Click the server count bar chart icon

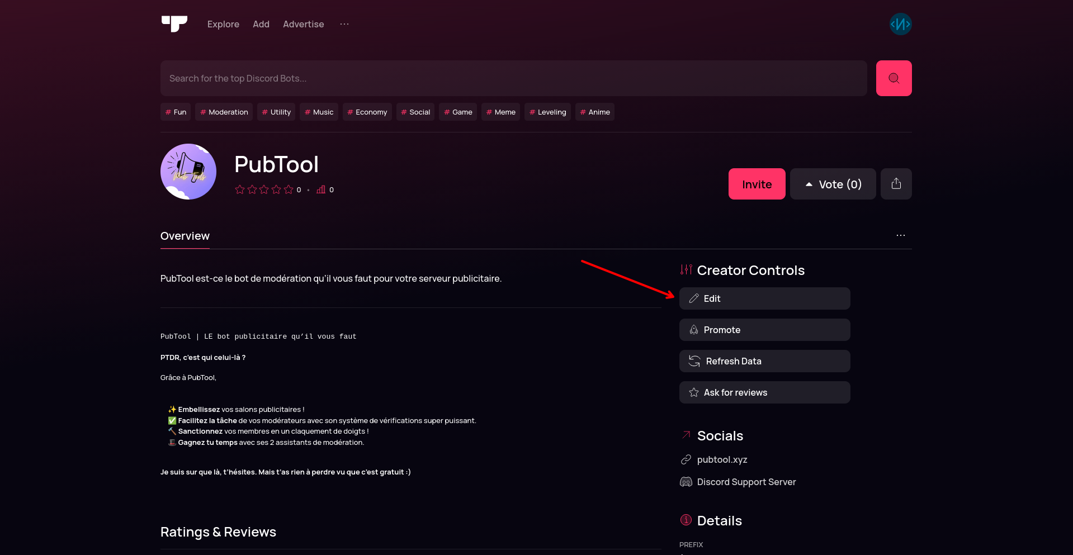[x=321, y=190]
